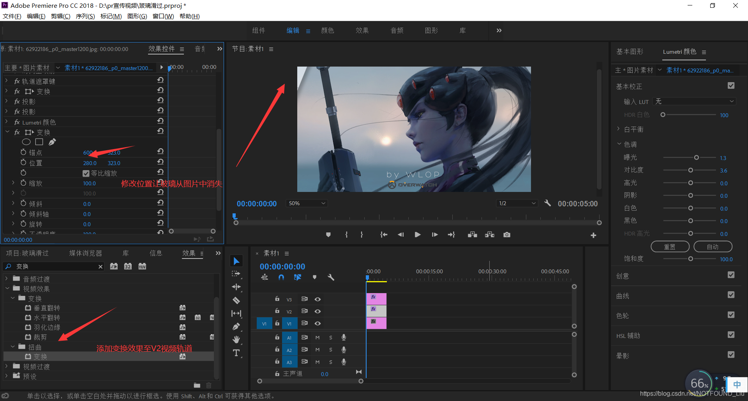Open Program monitor settings wrench
This screenshot has width=748, height=401.
pos(547,203)
